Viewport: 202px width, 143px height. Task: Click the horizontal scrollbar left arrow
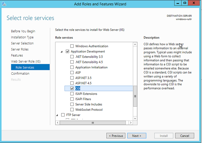tap(58, 123)
